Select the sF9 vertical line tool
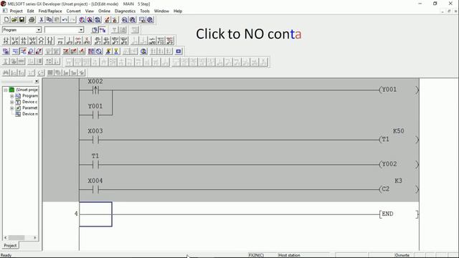 pyautogui.click(x=69, y=40)
